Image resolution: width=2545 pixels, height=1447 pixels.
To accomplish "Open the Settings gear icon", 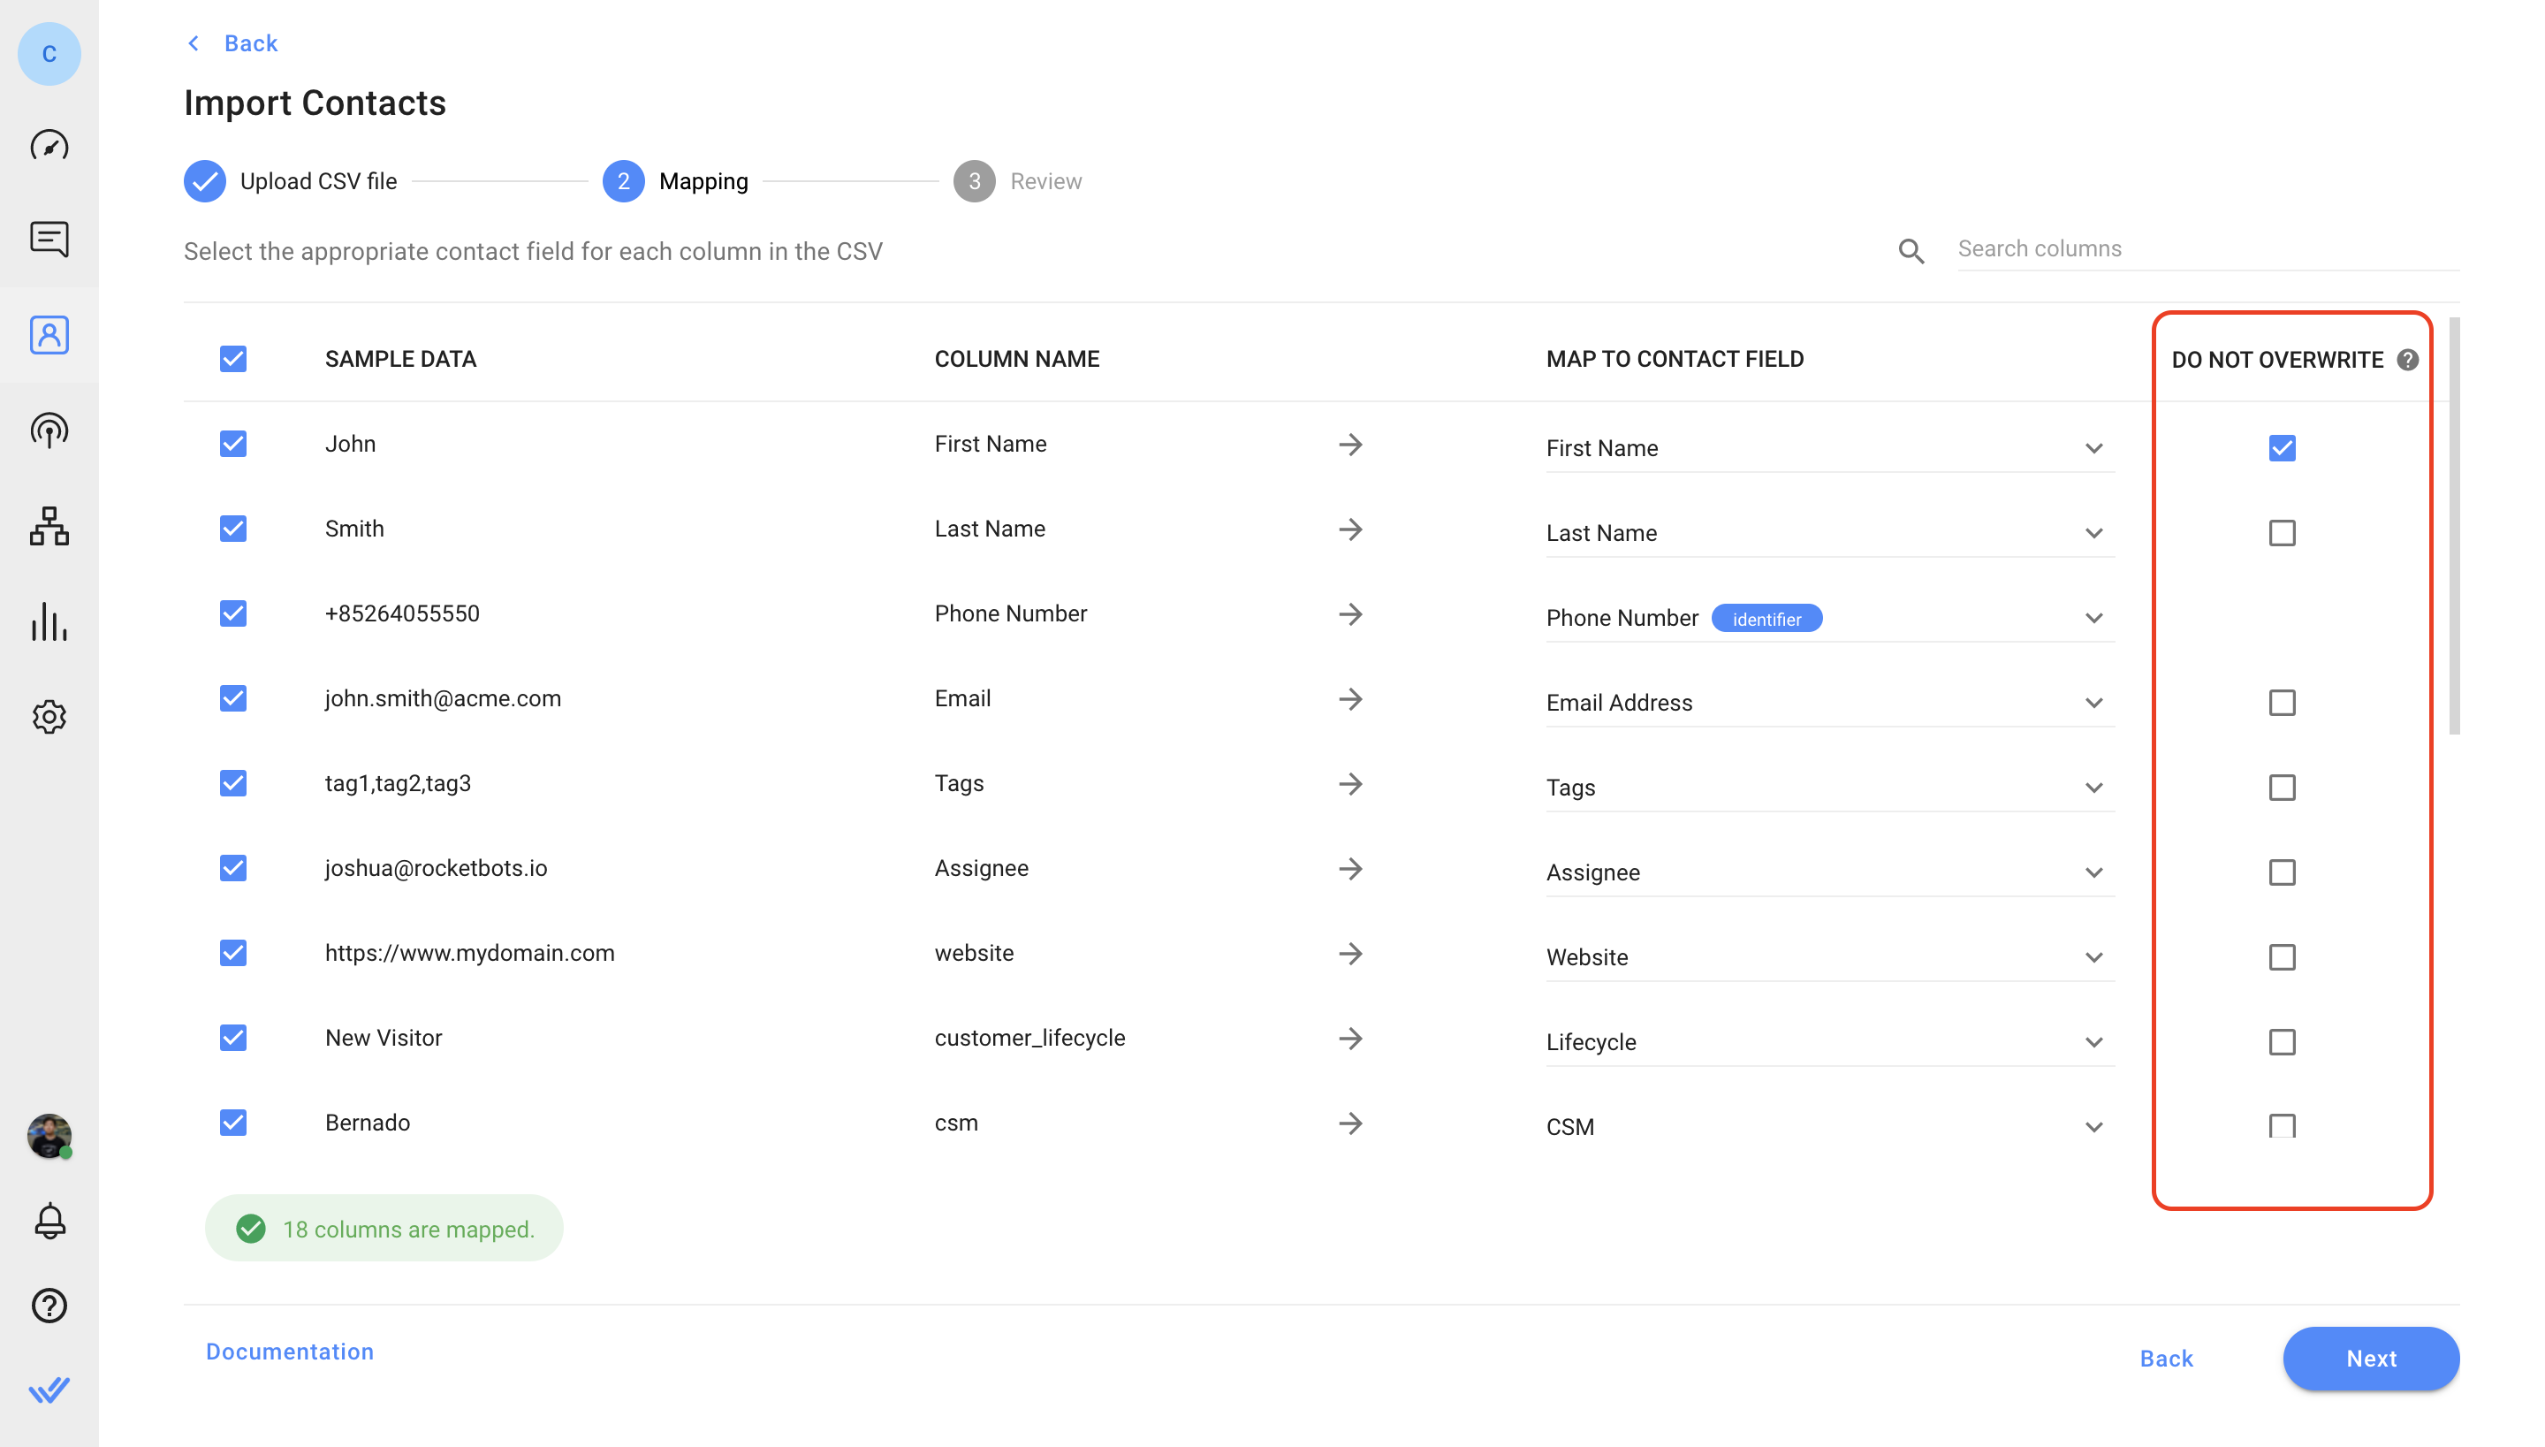I will (49, 717).
